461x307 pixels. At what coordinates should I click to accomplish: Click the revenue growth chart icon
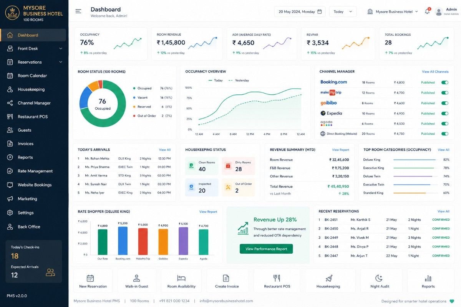pyautogui.click(x=243, y=228)
